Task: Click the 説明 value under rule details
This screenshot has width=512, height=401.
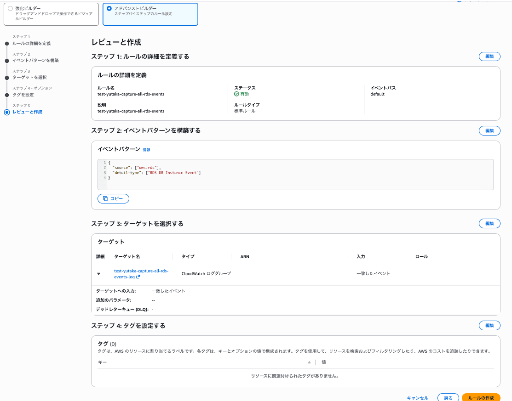Action: click(131, 111)
